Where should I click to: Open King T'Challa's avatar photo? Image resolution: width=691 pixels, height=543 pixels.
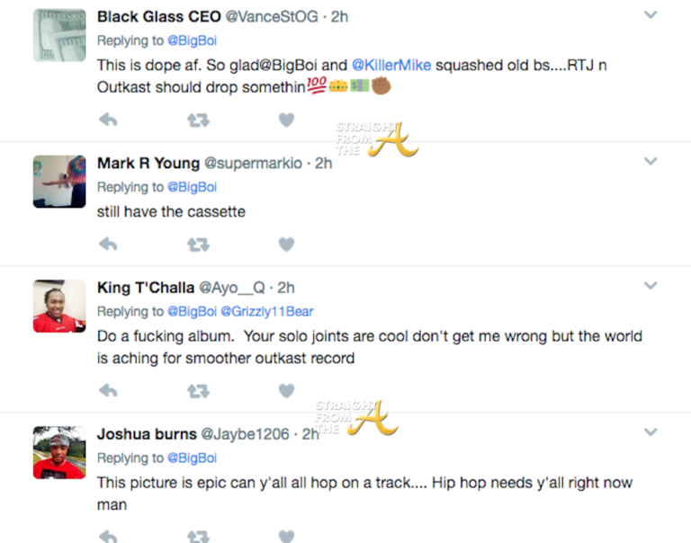pos(59,306)
